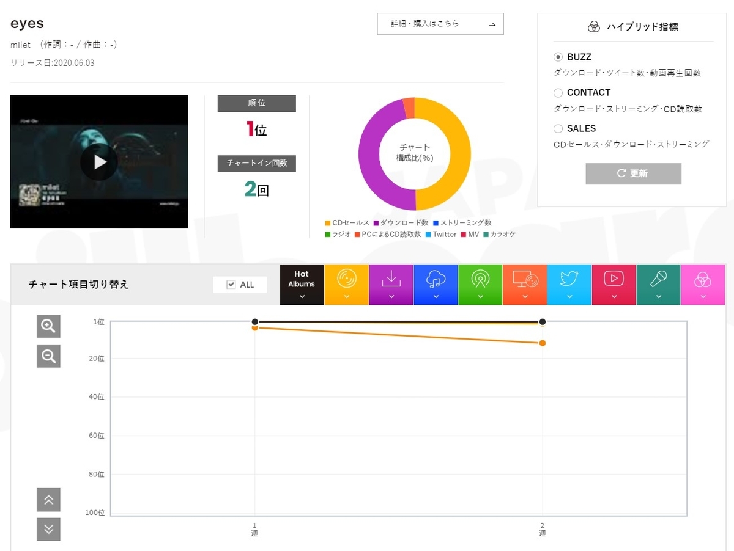Toggle the purple download icon
The height and width of the screenshot is (551, 734).
click(x=391, y=285)
